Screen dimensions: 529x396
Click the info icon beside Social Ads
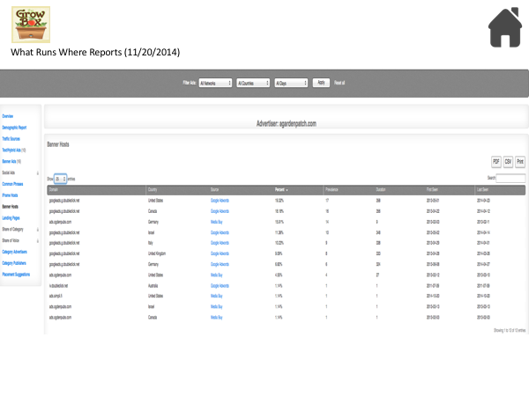[37, 172]
